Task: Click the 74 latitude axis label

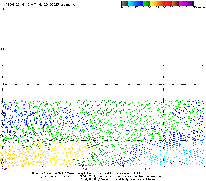Action: [2, 113]
